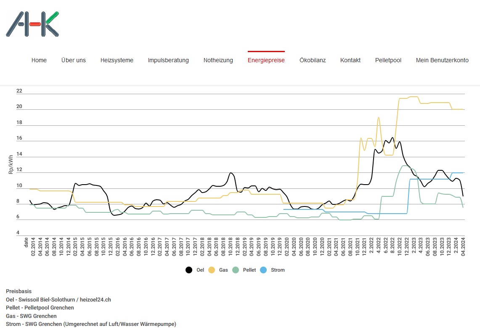
Task: Navigate to Pelletpool
Action: coord(388,60)
